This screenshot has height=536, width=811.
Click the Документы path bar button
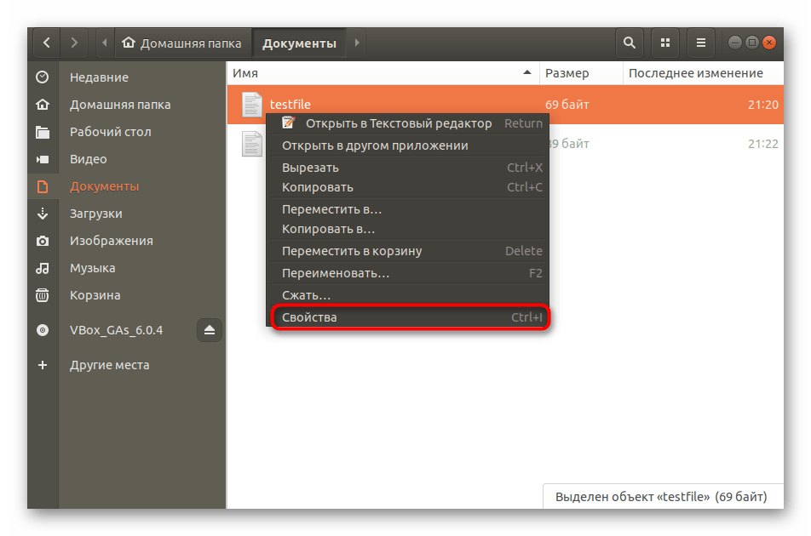point(299,43)
